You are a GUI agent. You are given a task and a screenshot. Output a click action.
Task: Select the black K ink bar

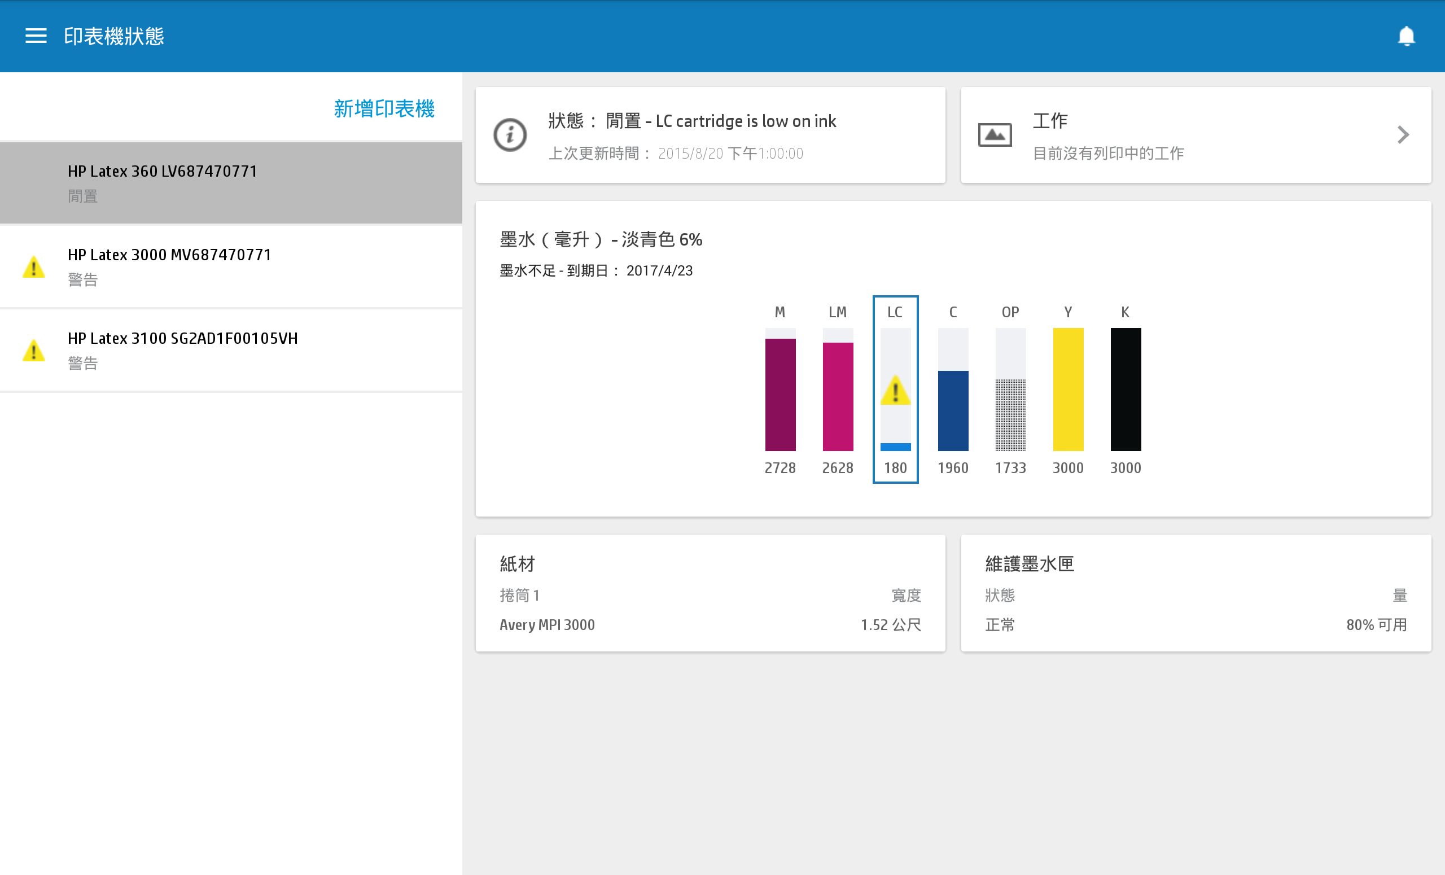(x=1125, y=390)
